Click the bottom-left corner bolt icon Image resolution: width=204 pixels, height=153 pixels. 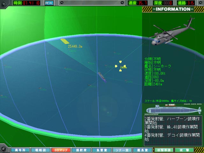pyautogui.click(x=3, y=149)
